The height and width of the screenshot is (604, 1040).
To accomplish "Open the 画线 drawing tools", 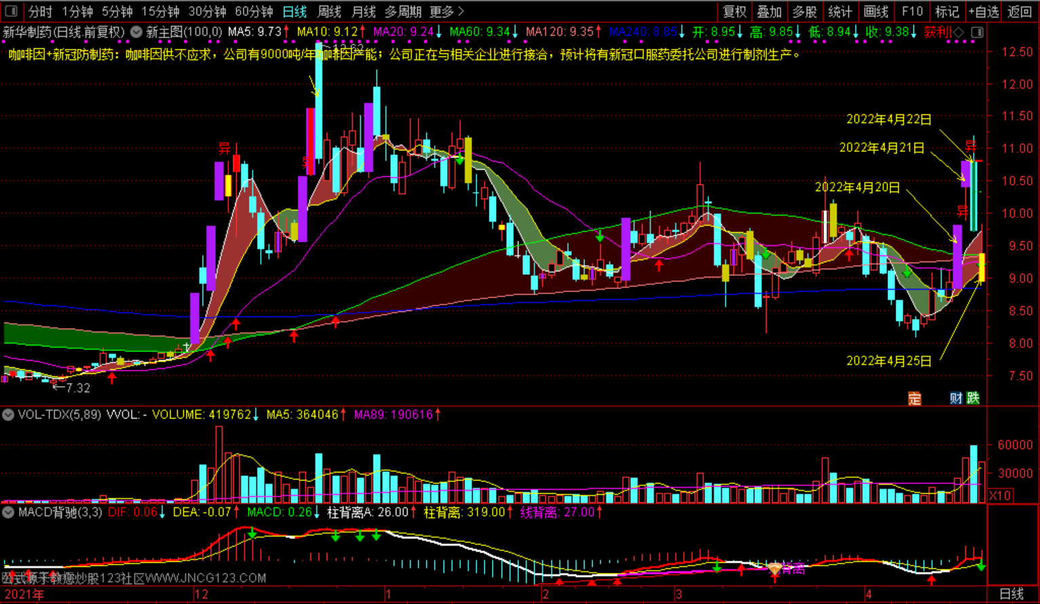I will [x=876, y=12].
